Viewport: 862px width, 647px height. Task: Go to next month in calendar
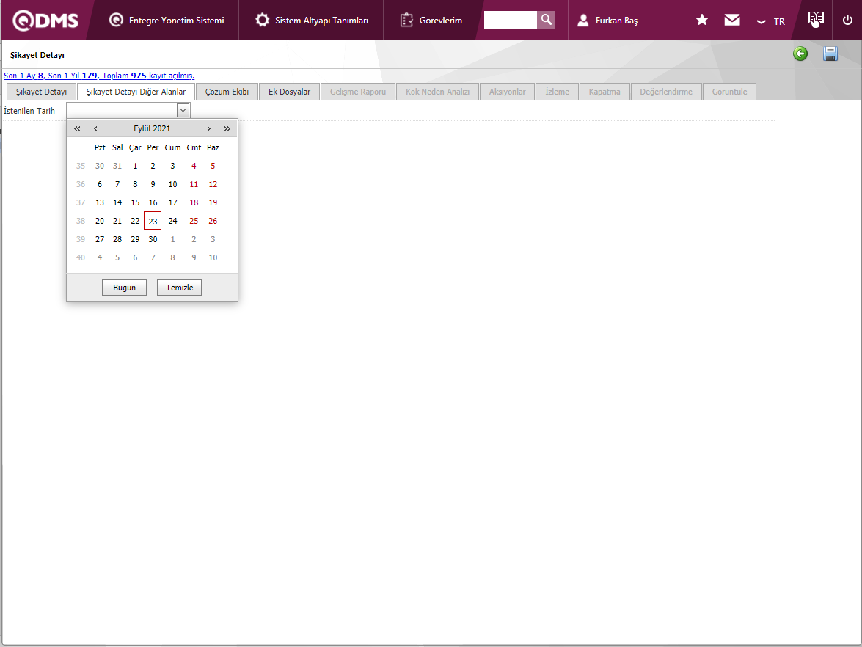point(209,128)
